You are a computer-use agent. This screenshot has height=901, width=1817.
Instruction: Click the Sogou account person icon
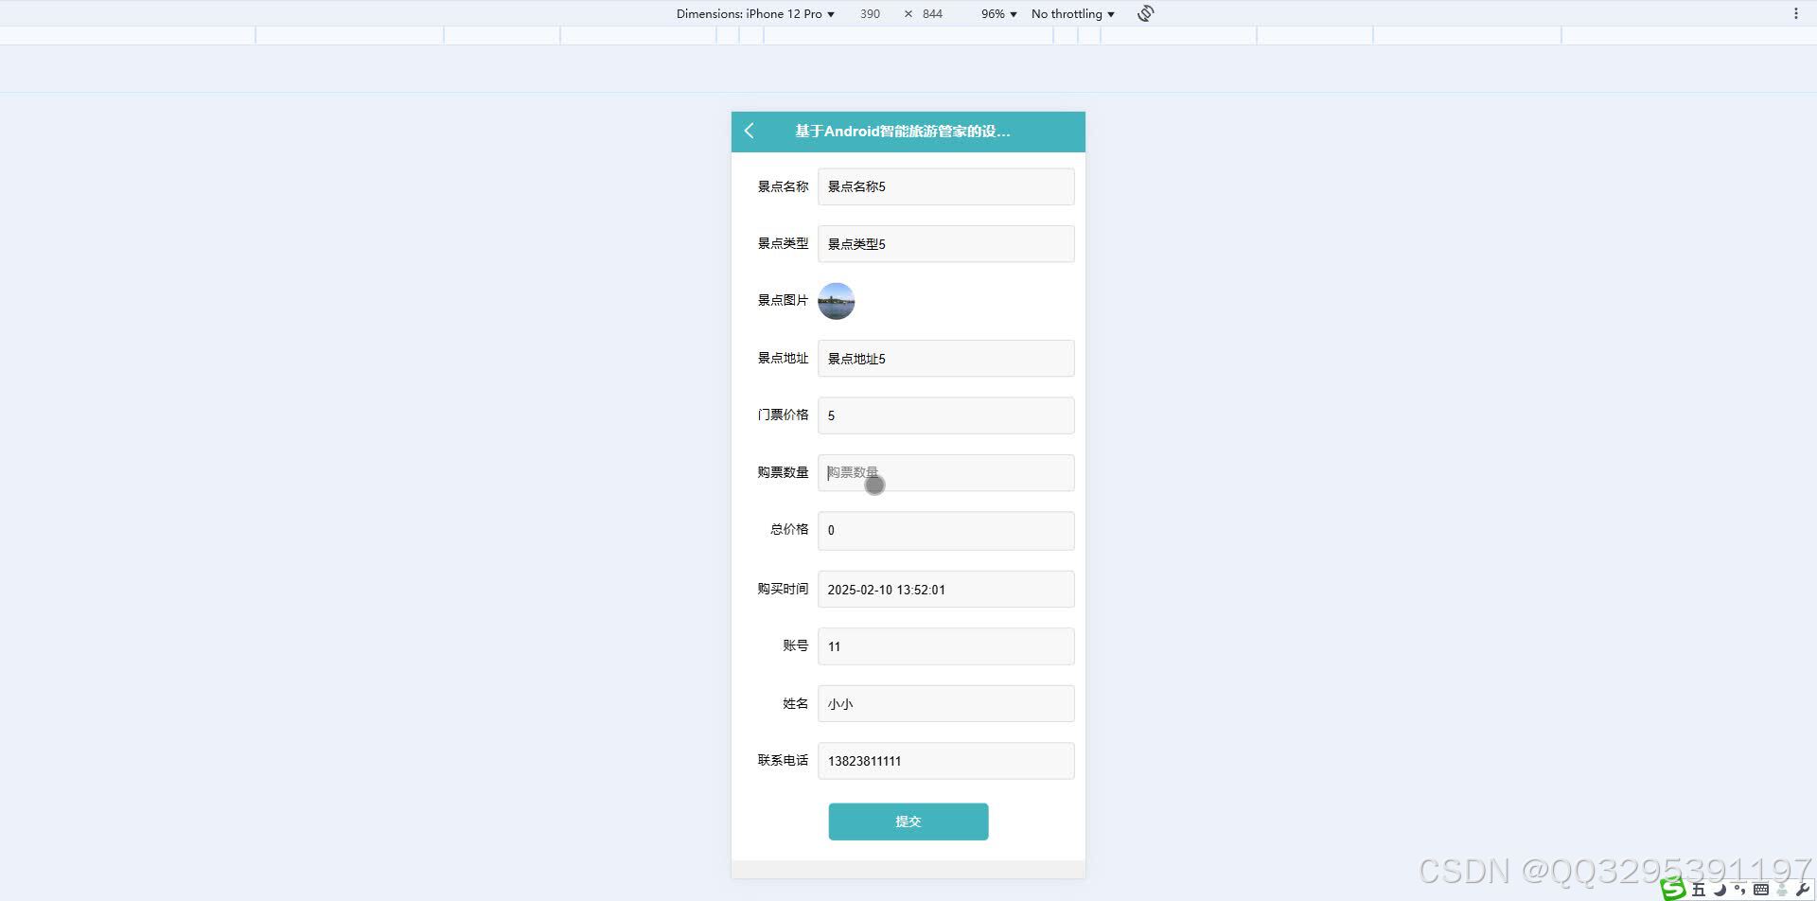pyautogui.click(x=1781, y=889)
